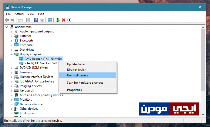
Task: Click the Audio inputs speaker icon
Action: click(16, 31)
